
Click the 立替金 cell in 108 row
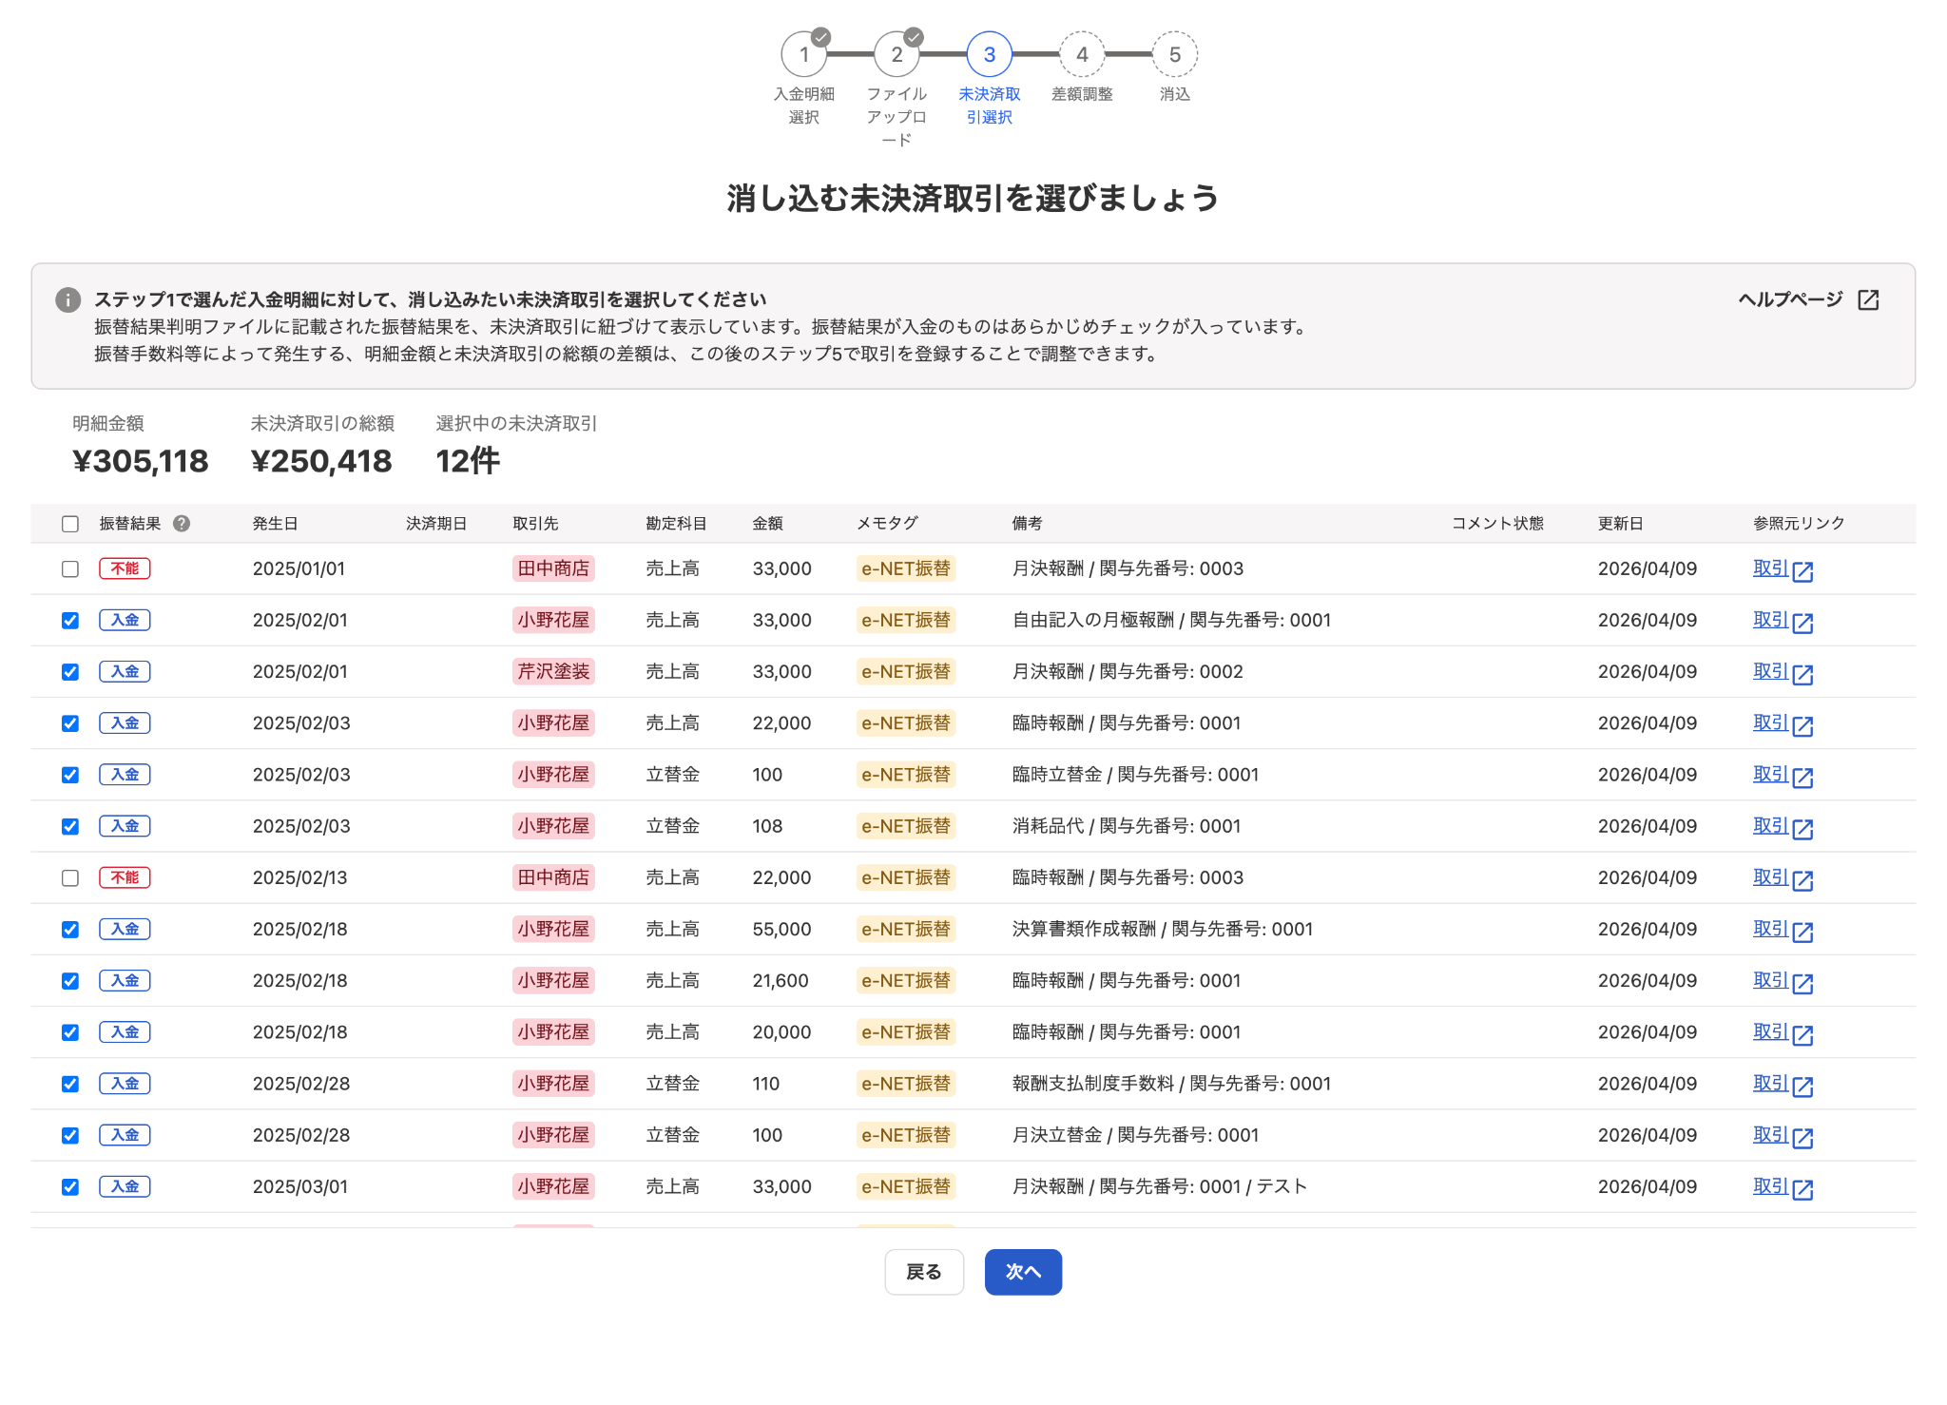point(672,826)
